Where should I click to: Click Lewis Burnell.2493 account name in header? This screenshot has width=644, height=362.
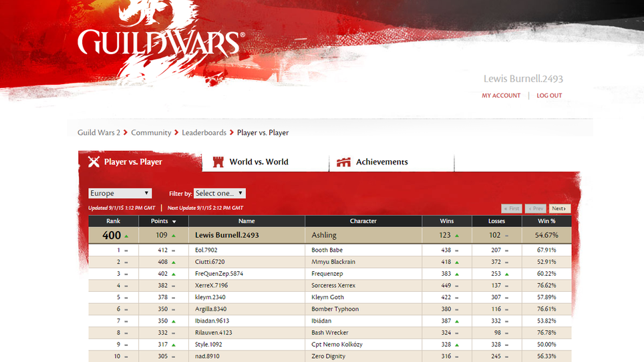[523, 78]
